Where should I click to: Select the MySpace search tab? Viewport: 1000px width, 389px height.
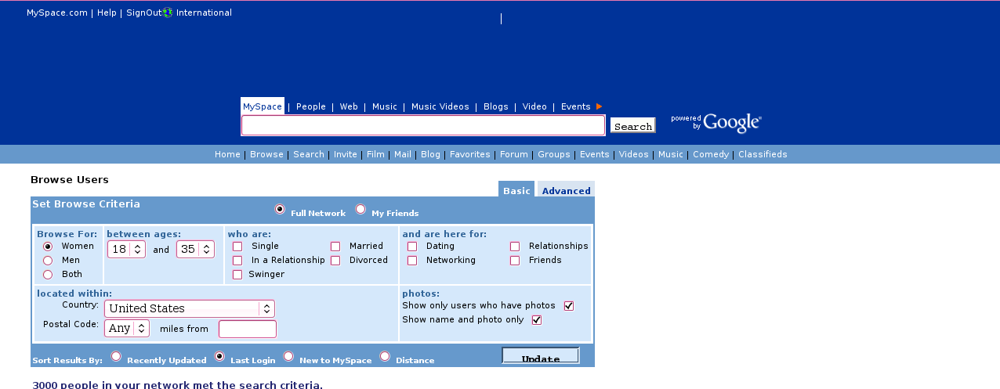[x=263, y=106]
